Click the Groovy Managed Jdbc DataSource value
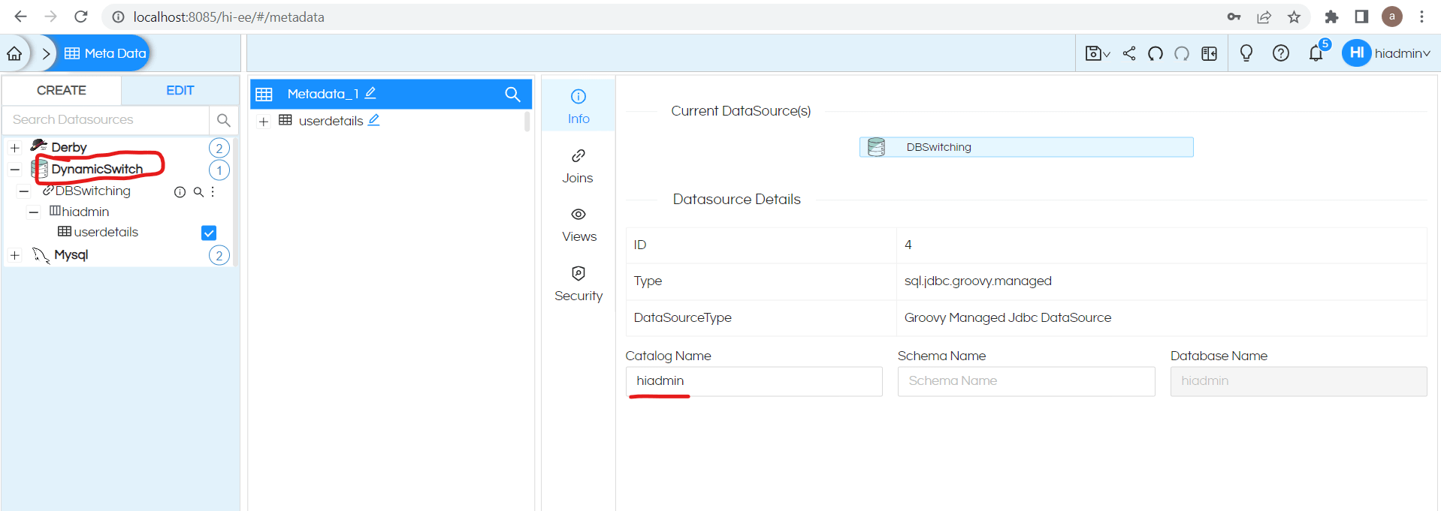 pos(1007,317)
